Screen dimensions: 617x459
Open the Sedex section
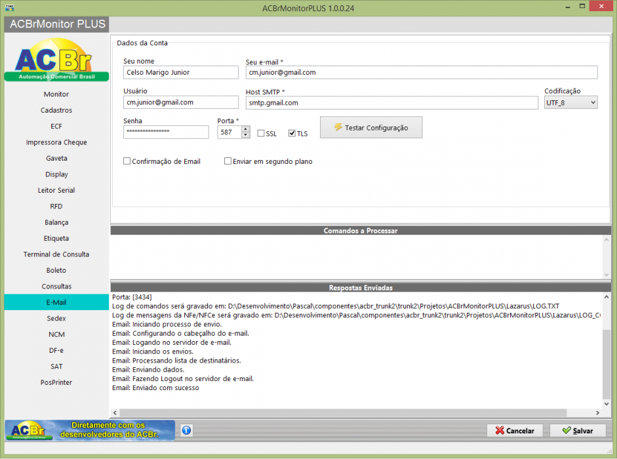(x=56, y=318)
